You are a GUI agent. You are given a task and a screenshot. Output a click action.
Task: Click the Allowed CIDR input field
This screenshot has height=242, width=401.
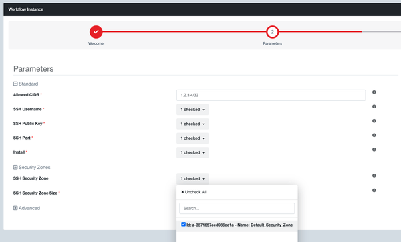271,95
